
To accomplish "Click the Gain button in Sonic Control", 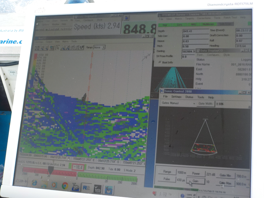I will pos(195,181).
